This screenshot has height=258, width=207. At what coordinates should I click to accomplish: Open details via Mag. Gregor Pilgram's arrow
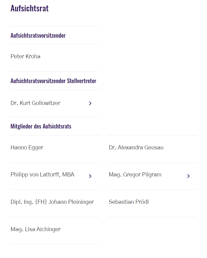[x=188, y=176]
